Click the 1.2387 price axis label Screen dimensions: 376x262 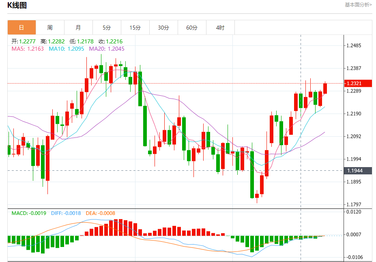[354, 68]
